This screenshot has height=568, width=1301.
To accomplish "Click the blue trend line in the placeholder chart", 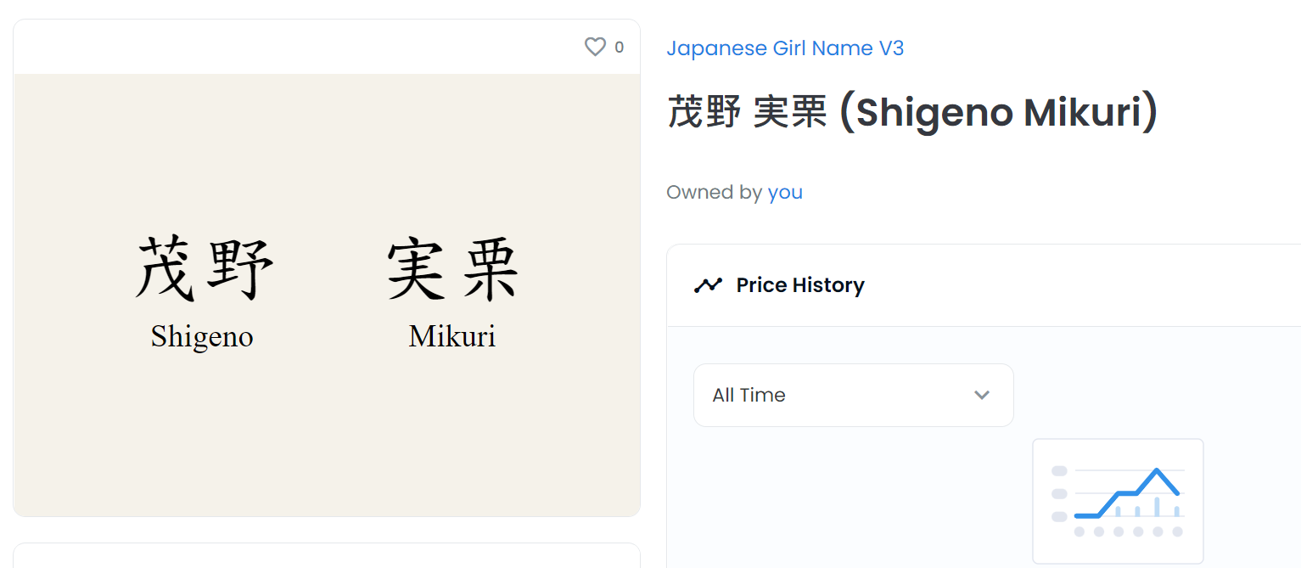I will 1126,492.
